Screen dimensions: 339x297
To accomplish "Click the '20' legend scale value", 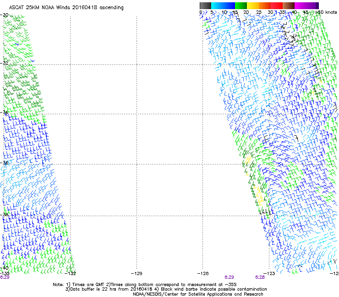I will [x=246, y=12].
